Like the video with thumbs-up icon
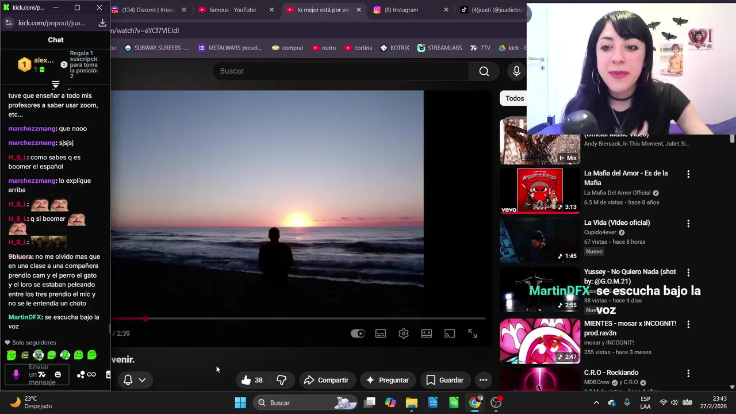 (252, 380)
